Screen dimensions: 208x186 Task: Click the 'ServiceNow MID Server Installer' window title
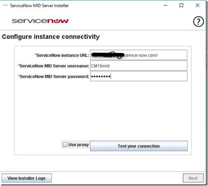click(x=39, y=6)
